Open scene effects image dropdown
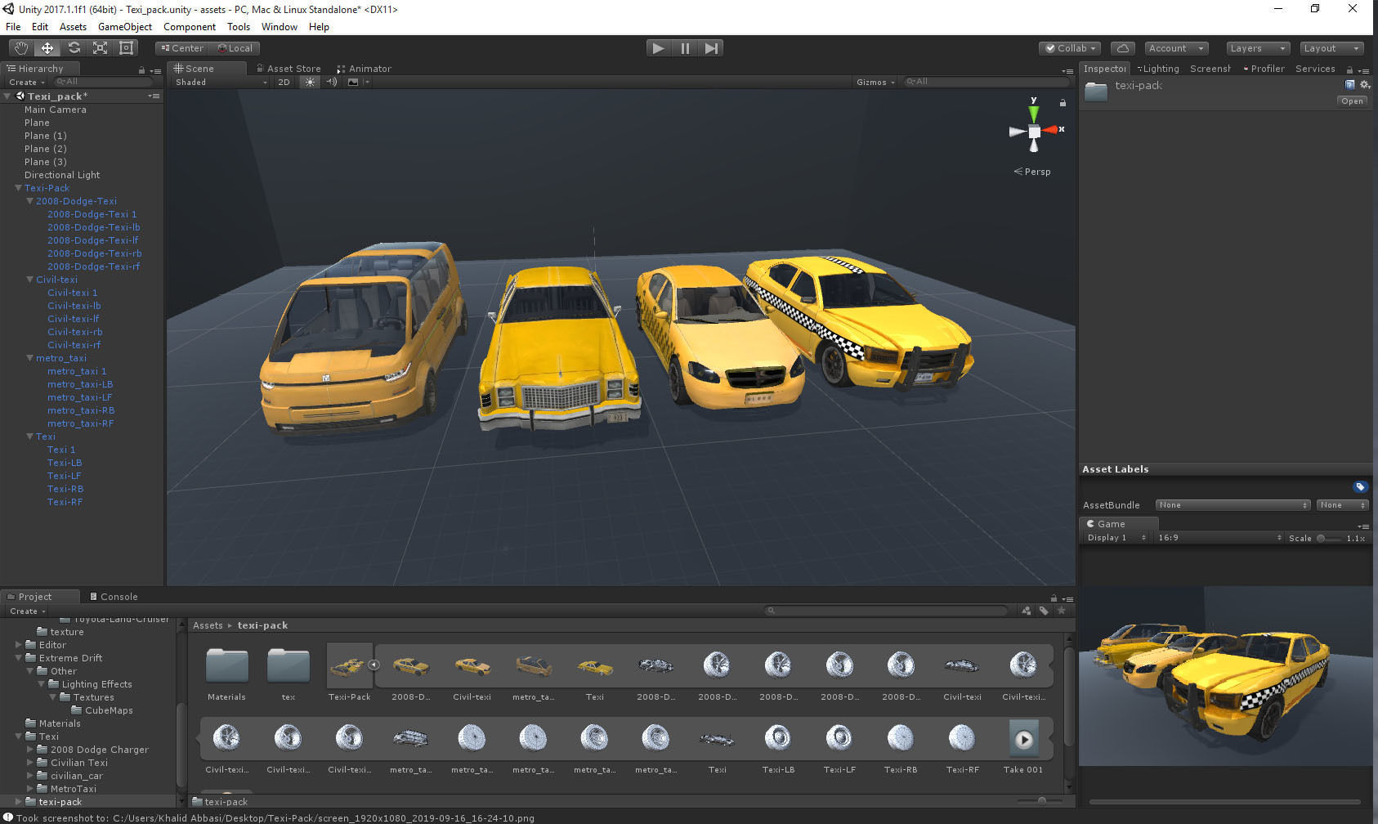 (x=357, y=82)
